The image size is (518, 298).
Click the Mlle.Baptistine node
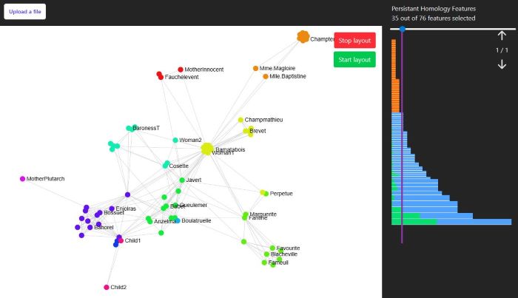[x=266, y=76]
